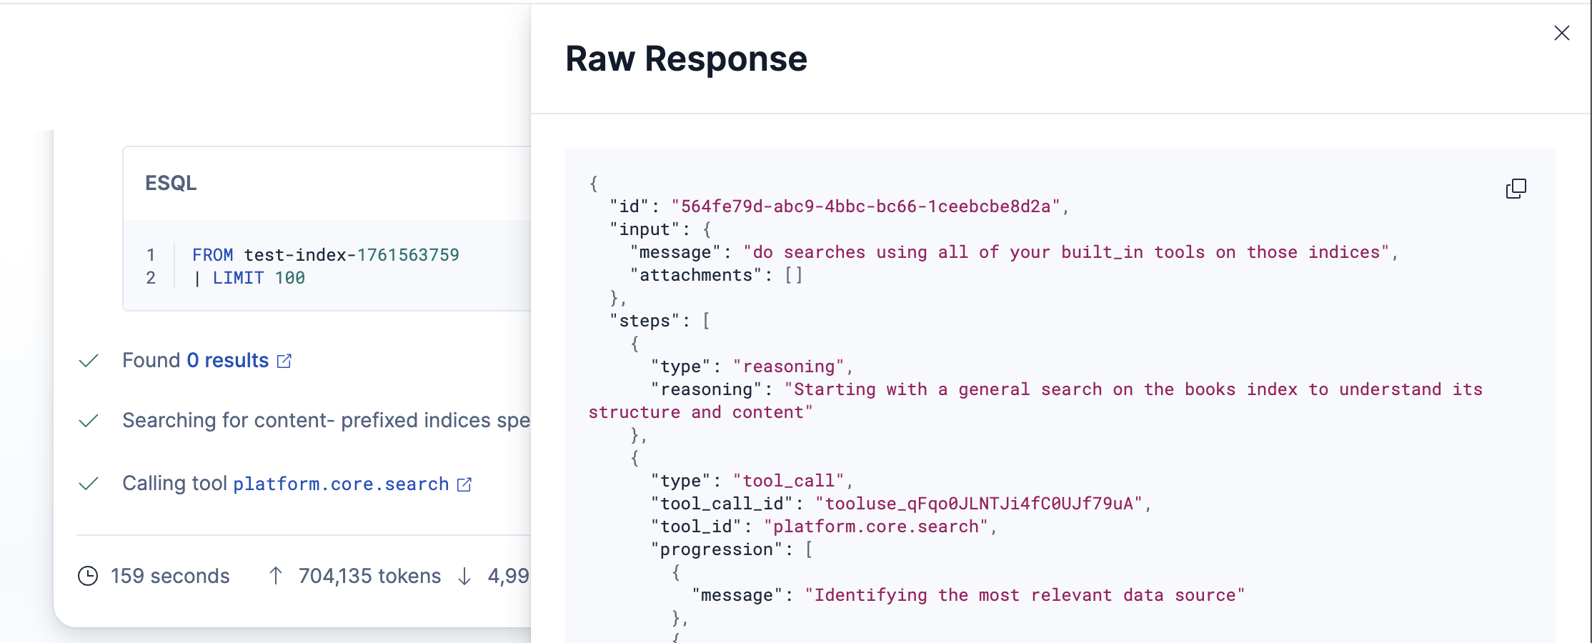1592x643 pixels.
Task: Click the 159 seconds duration indicator
Action: [170, 576]
